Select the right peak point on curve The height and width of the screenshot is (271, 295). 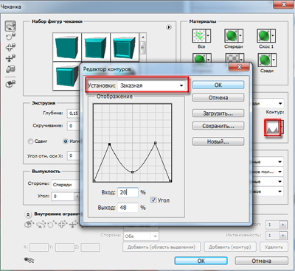[155, 143]
